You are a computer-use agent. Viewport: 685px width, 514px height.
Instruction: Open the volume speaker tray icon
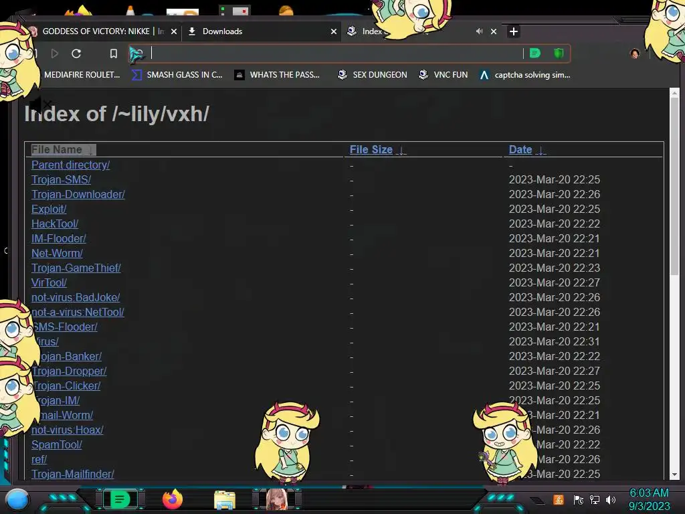(x=611, y=500)
